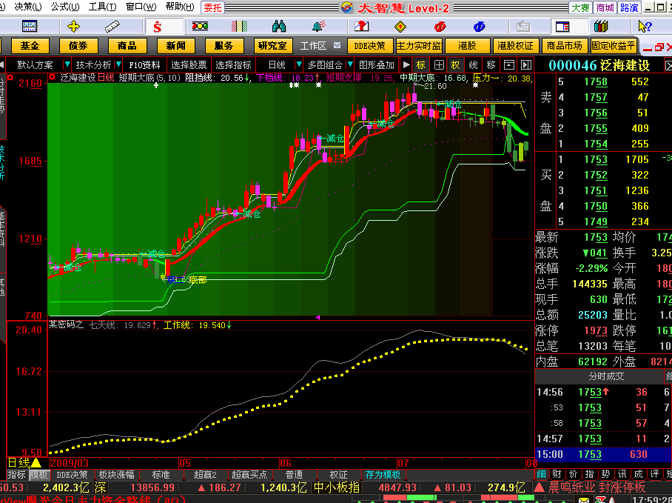Click the grayed clipboard toolbar icon
The height and width of the screenshot is (503, 672).
(x=523, y=27)
